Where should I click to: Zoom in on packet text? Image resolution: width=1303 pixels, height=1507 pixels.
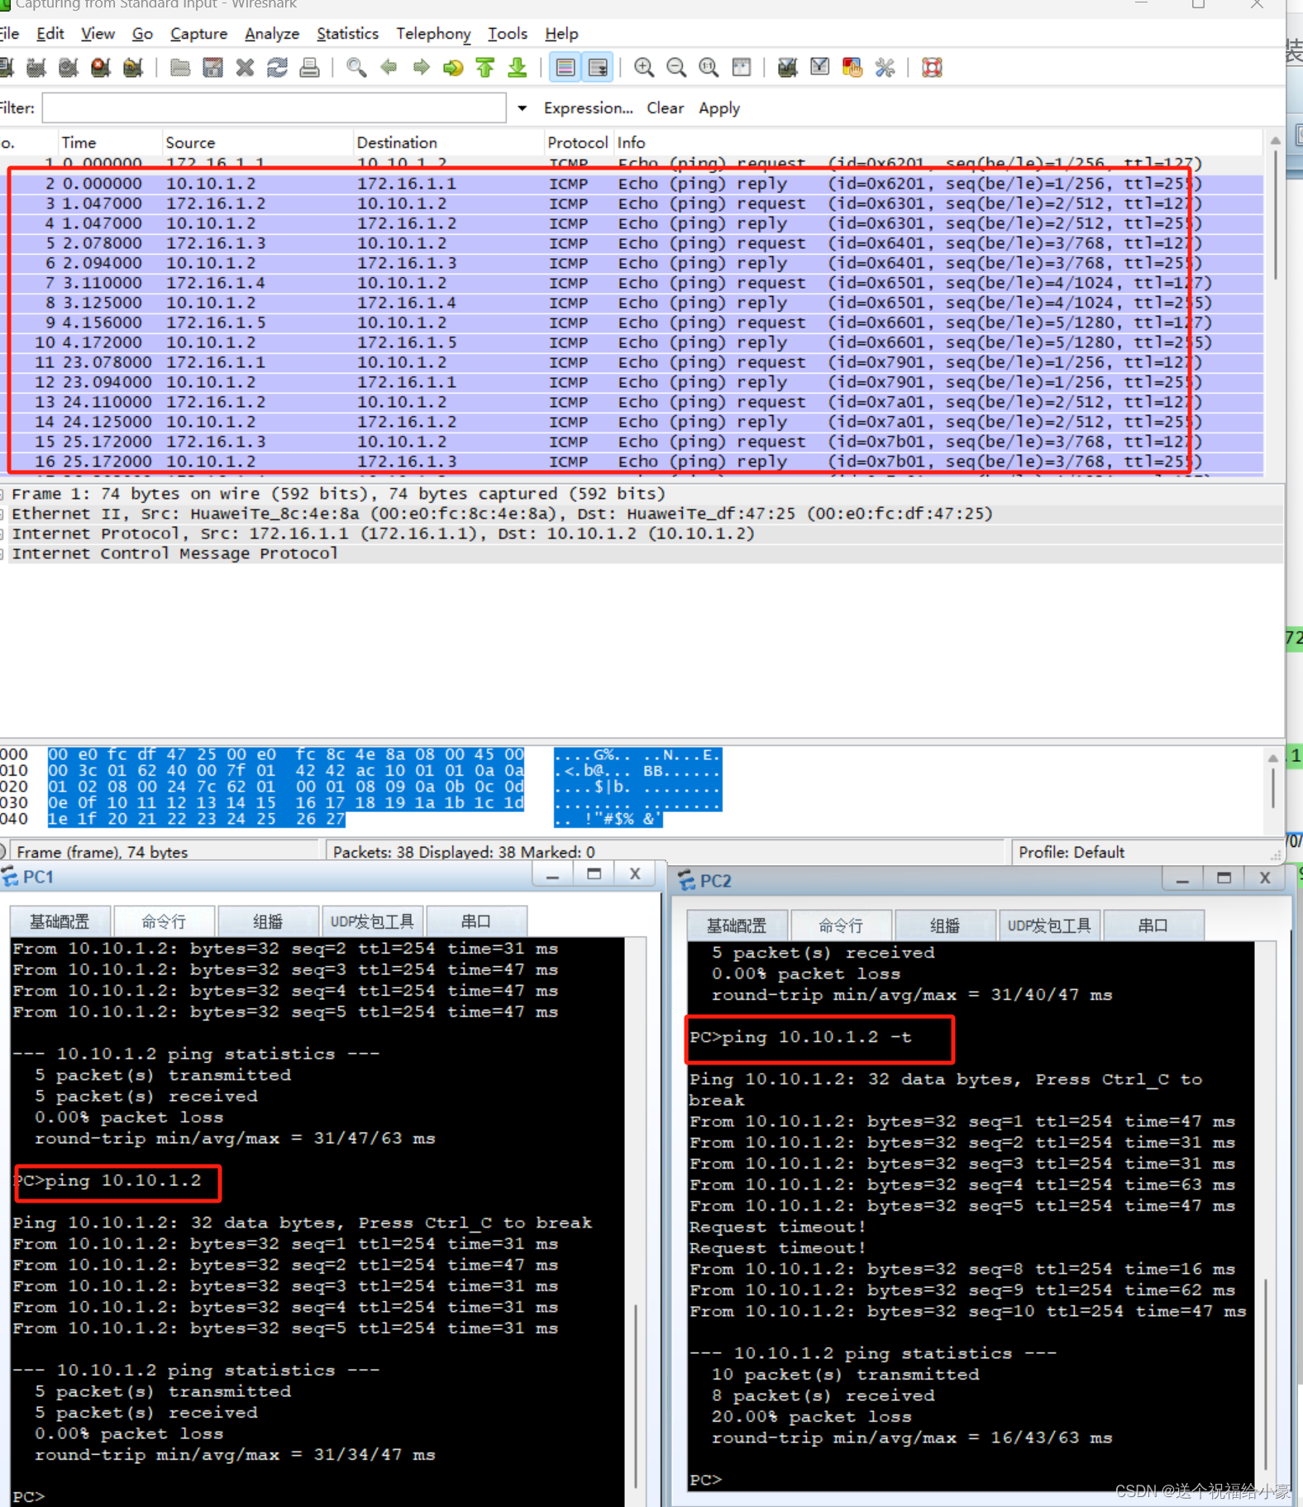pyautogui.click(x=644, y=68)
